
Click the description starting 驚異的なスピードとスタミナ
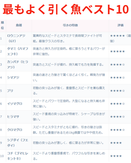click(68, 38)
